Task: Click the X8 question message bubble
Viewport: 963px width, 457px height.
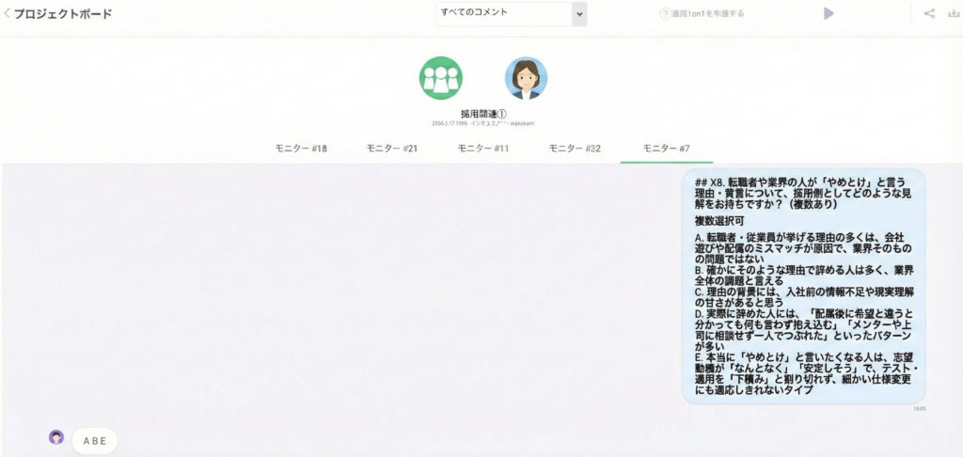Action: coord(803,286)
